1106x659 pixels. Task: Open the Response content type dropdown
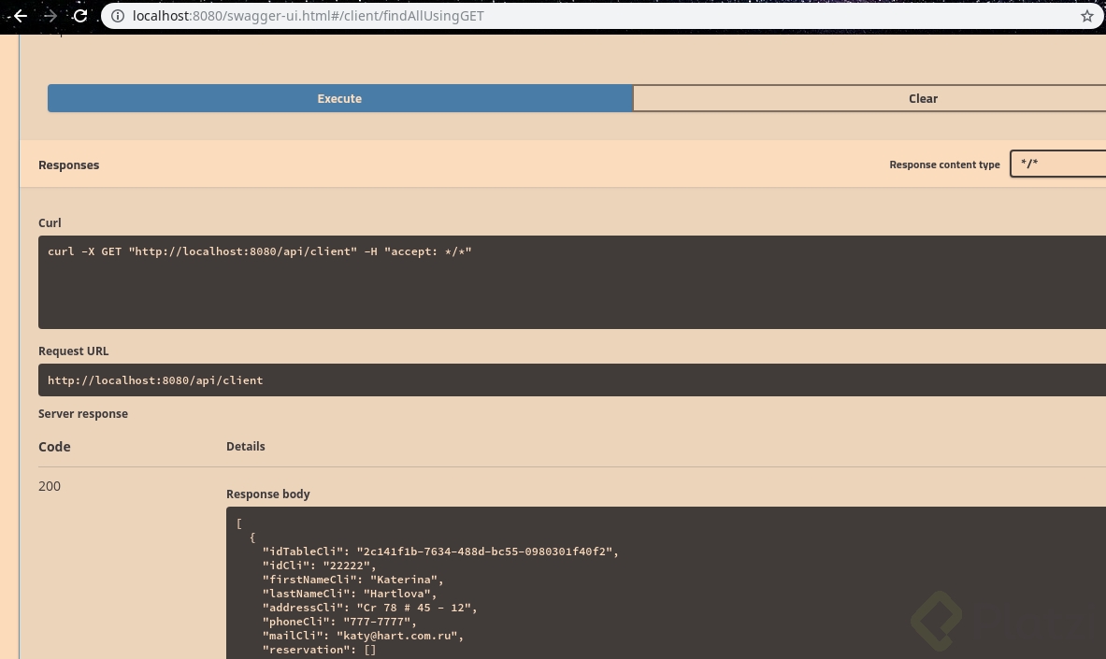(1061, 164)
